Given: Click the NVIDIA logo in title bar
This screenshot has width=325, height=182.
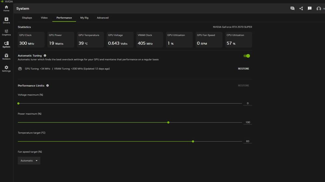Looking at the screenshot, I should coord(2,1).
